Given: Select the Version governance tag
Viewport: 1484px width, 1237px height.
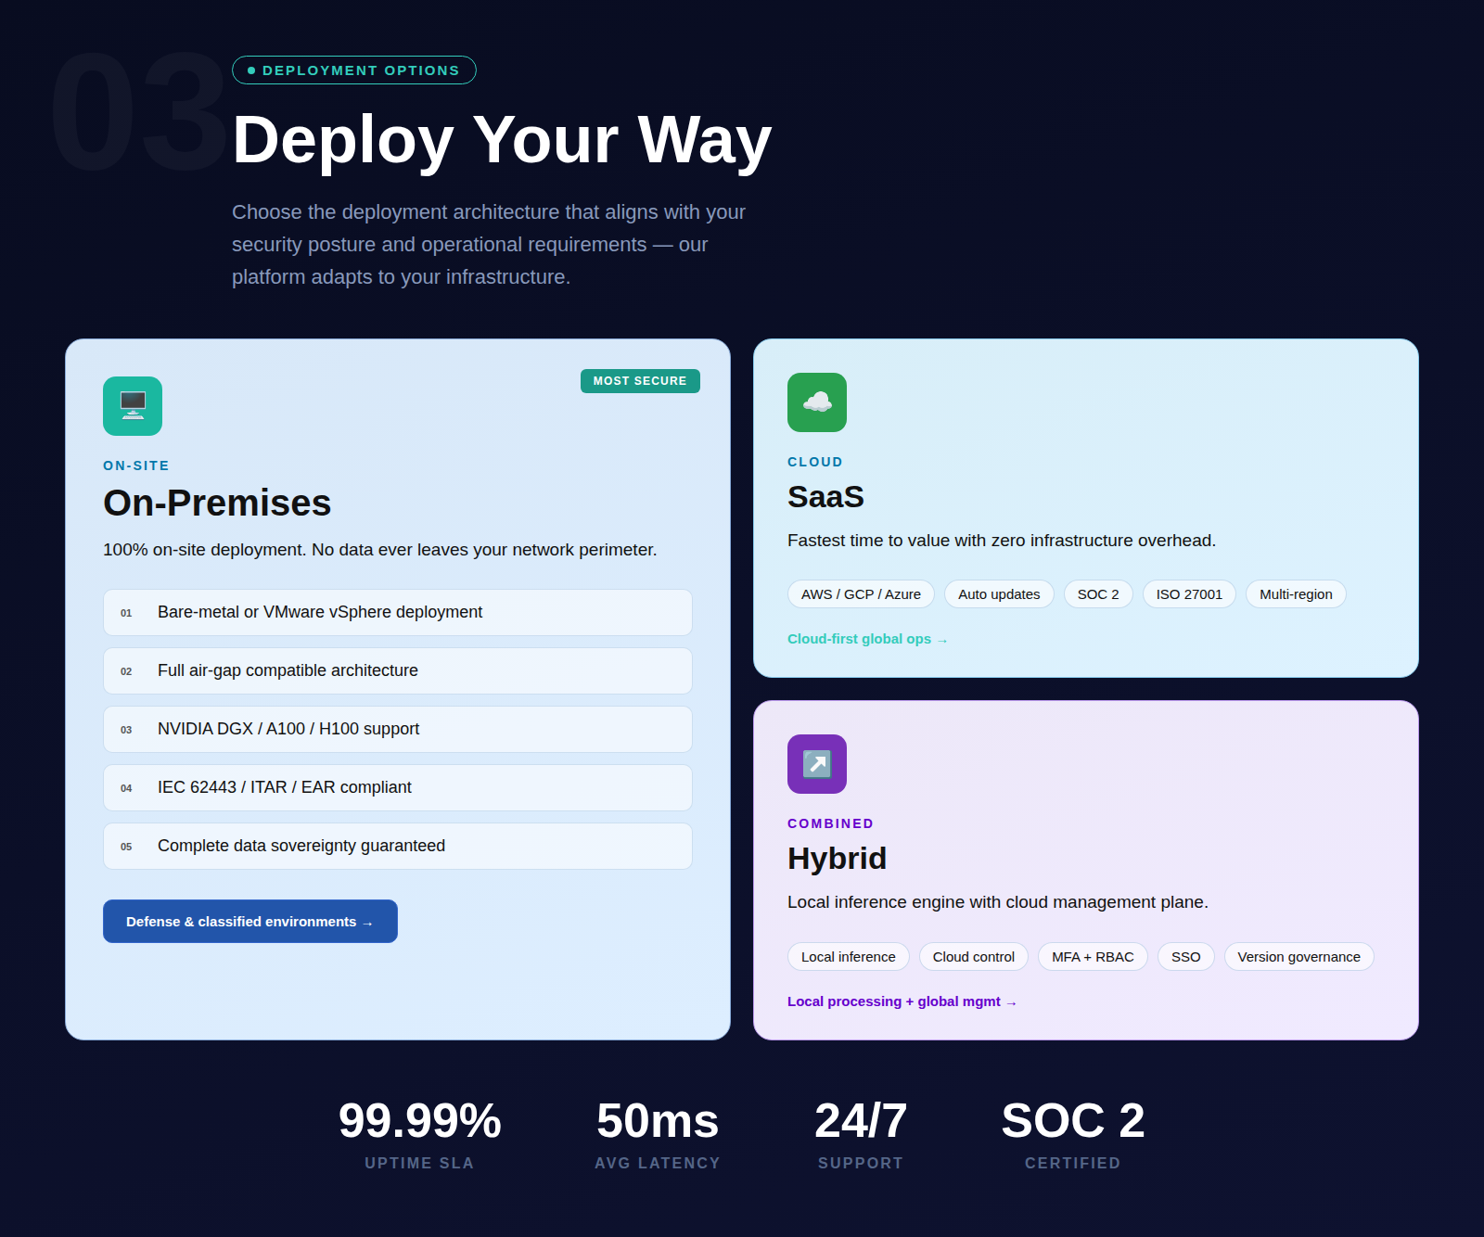Looking at the screenshot, I should tap(1298, 957).
